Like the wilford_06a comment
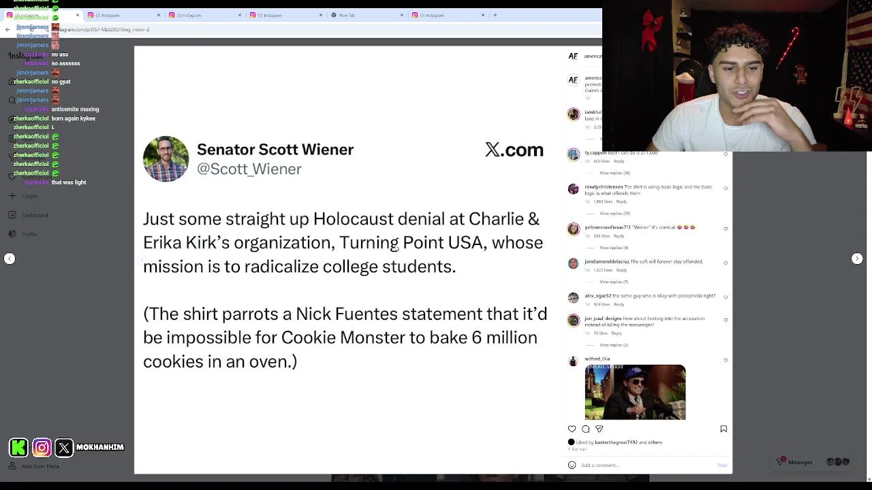The image size is (872, 490). point(726,360)
